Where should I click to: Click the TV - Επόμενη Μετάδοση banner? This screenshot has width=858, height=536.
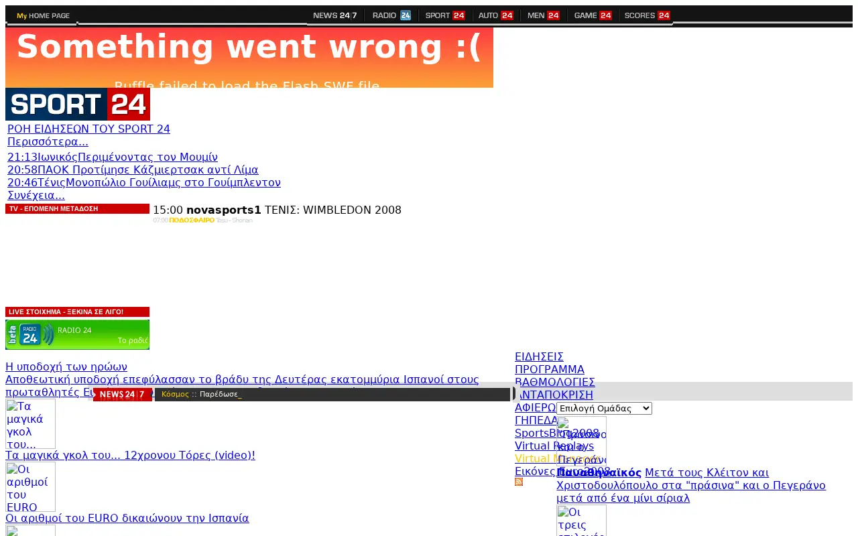click(x=77, y=209)
